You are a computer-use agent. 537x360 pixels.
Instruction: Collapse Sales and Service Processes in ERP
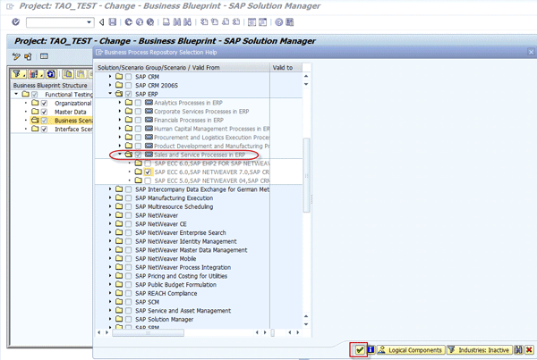pyautogui.click(x=120, y=155)
